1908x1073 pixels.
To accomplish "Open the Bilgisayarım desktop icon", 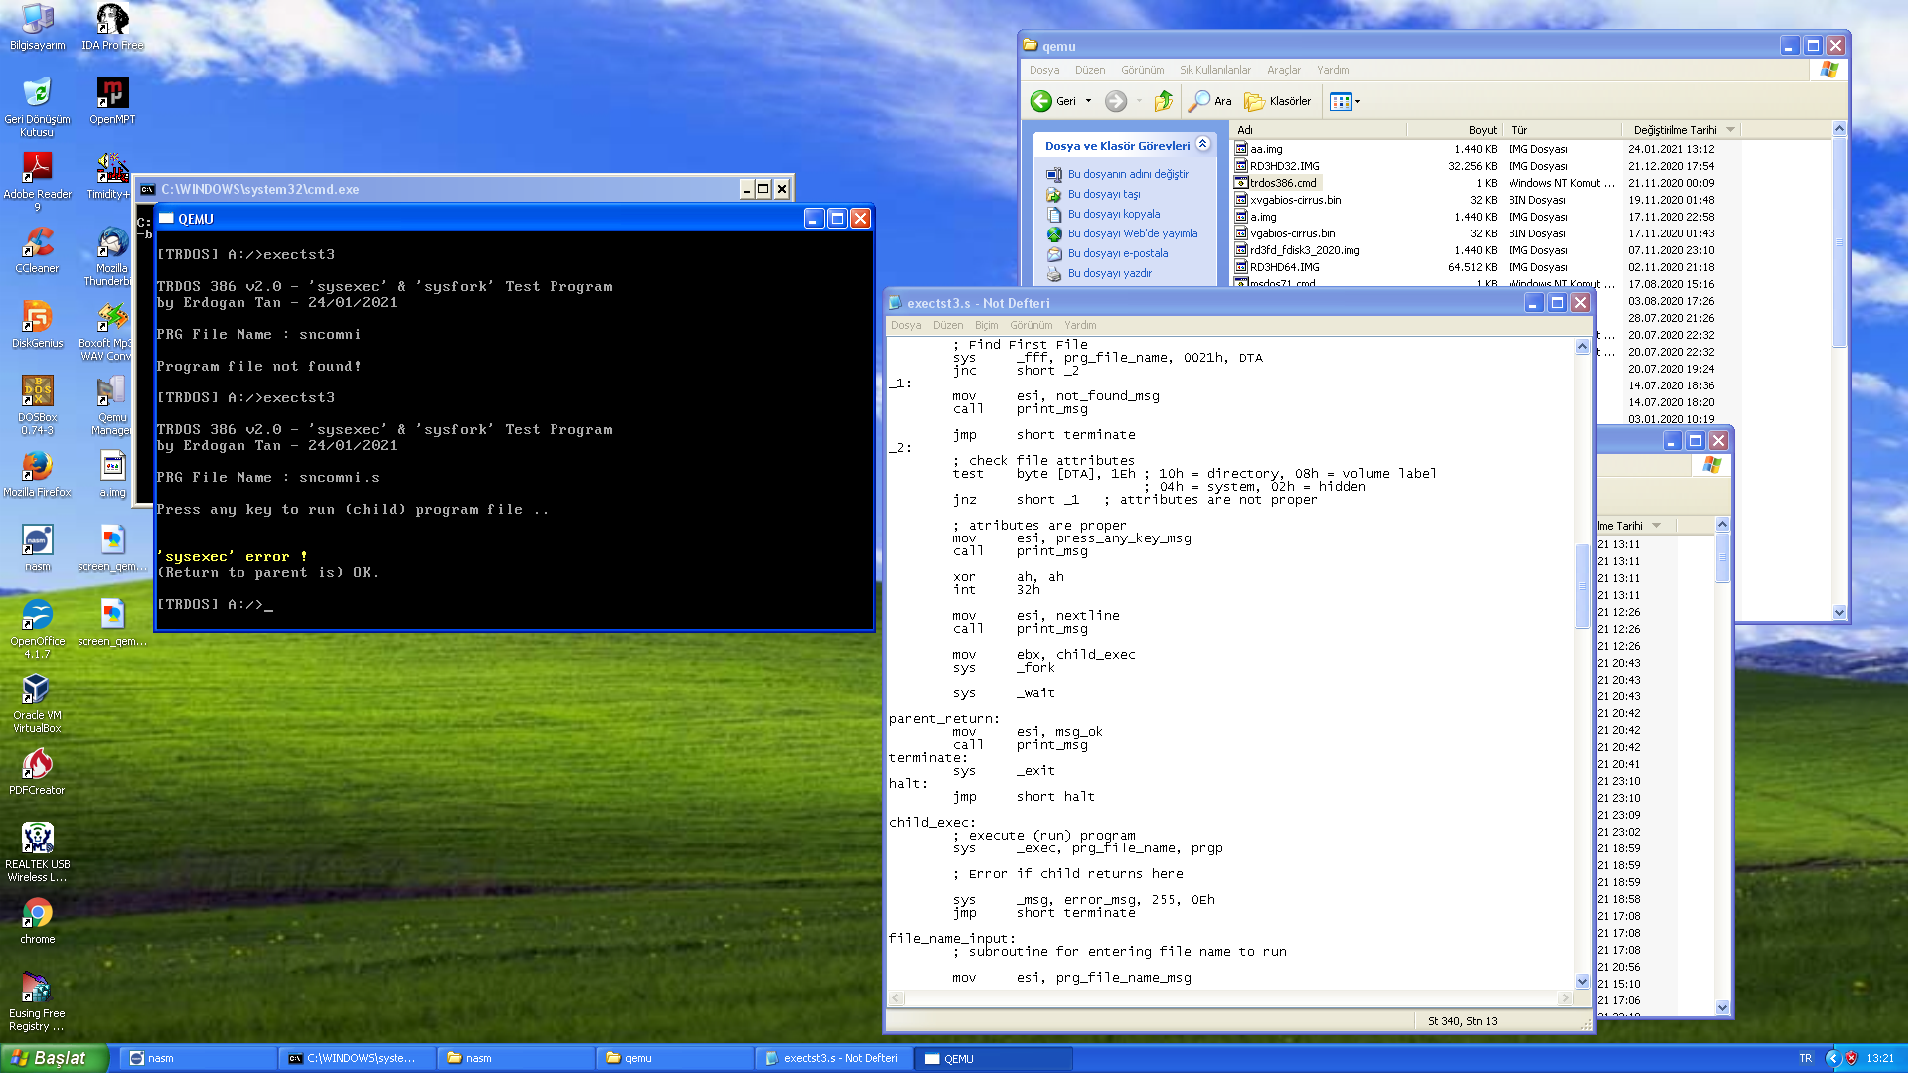I will (38, 27).
